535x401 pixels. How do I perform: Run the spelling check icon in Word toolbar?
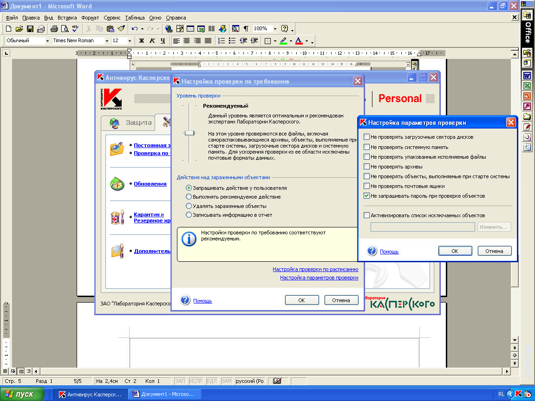75,29
